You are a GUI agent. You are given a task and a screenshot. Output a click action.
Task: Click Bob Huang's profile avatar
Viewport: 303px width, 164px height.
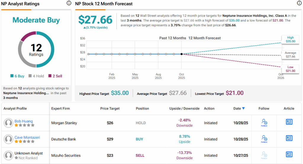coord(9,123)
